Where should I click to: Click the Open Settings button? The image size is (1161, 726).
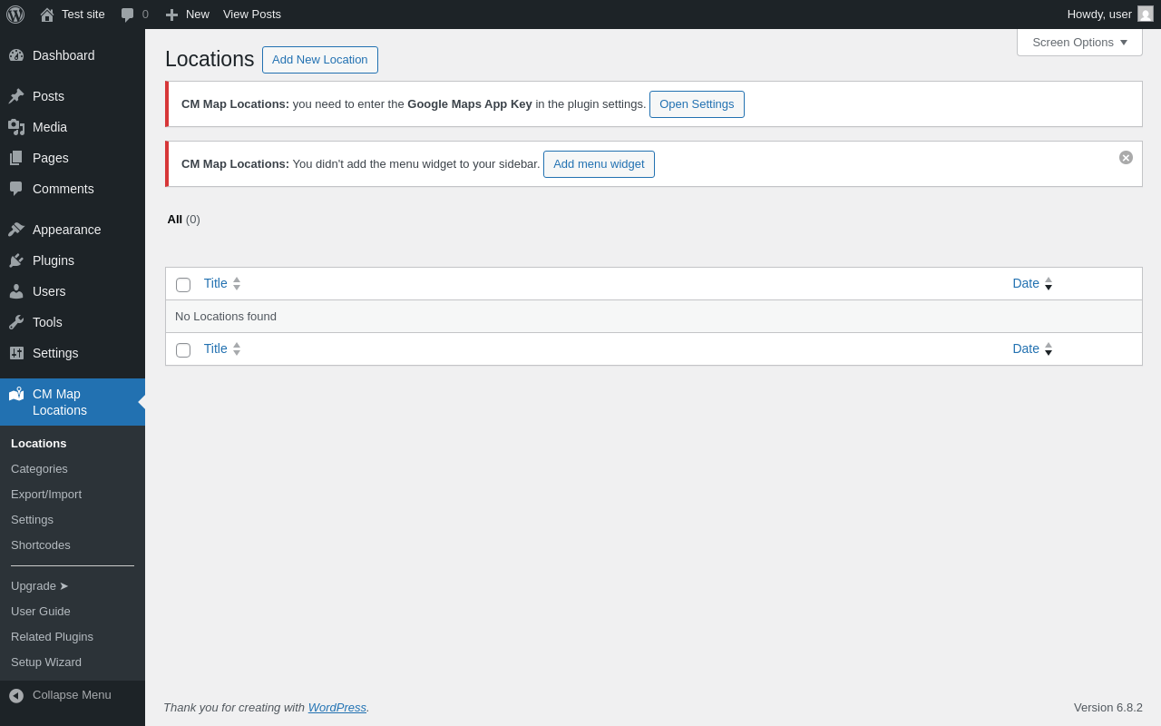click(x=697, y=104)
